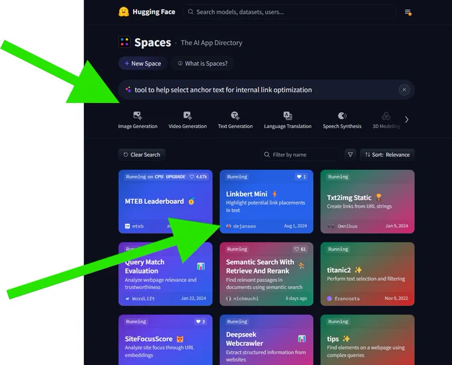Select the Language Translation category
The height and width of the screenshot is (365, 452).
pyautogui.click(x=288, y=120)
